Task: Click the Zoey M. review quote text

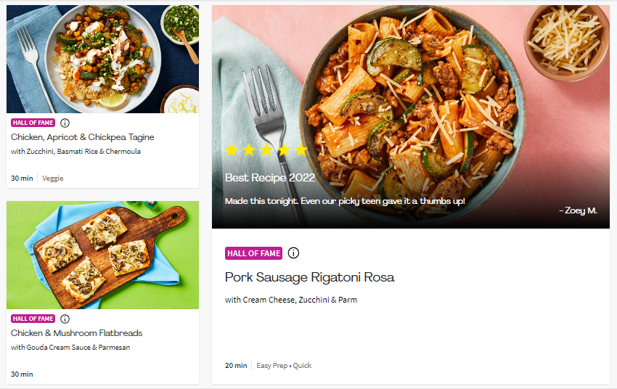Action: pyautogui.click(x=345, y=201)
